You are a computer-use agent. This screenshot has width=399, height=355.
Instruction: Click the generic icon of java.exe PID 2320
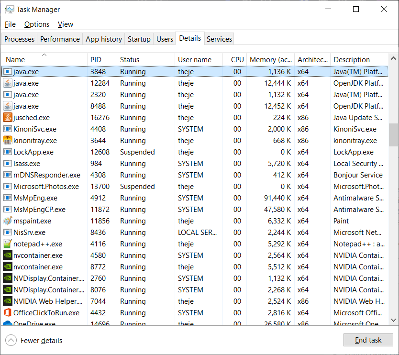point(8,95)
